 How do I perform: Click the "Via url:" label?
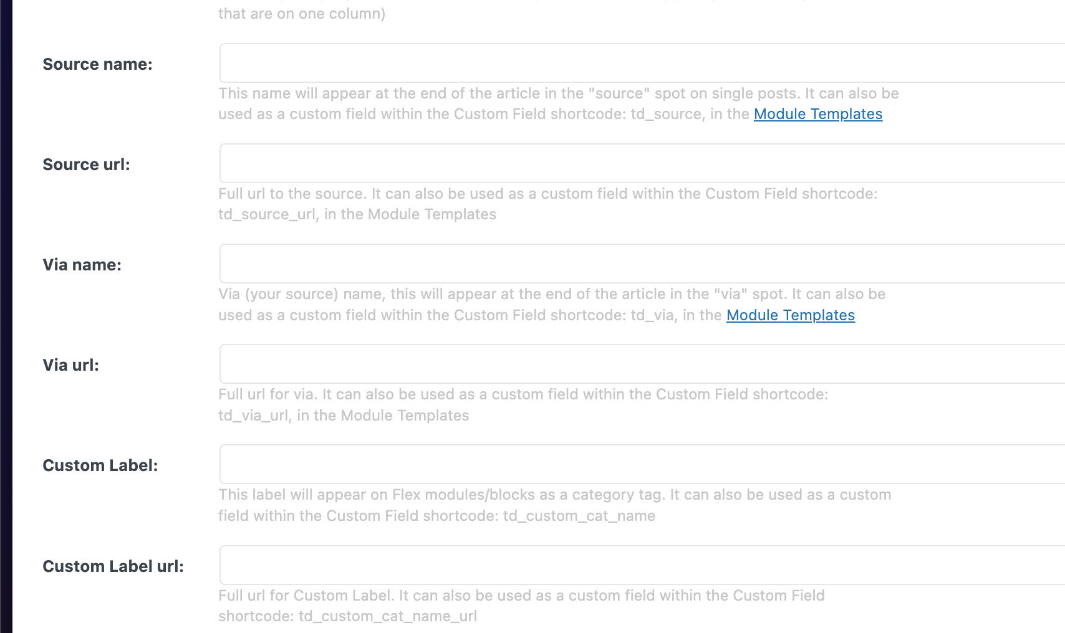[70, 365]
